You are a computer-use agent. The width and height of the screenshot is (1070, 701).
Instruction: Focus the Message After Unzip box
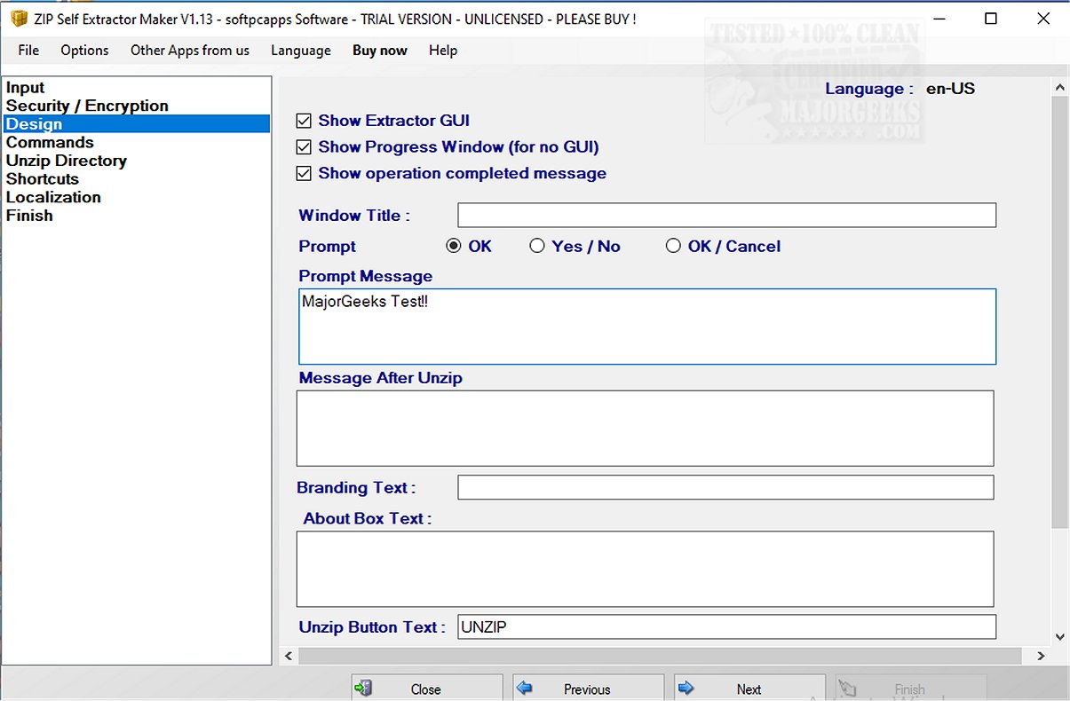click(x=645, y=428)
